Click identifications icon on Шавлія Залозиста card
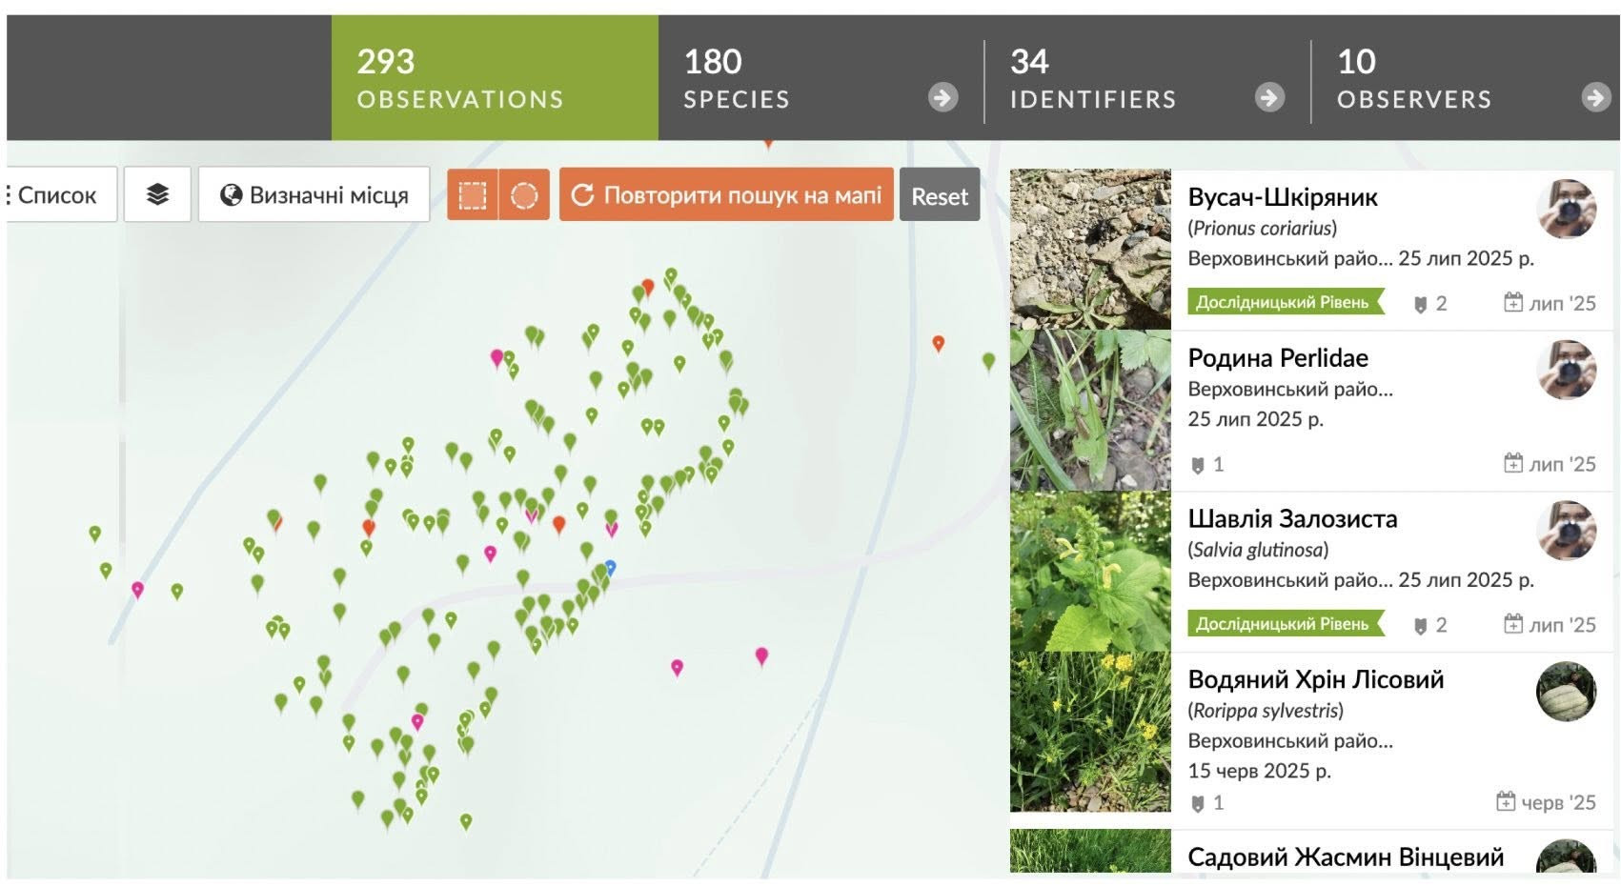1621x887 pixels. 1420,625
